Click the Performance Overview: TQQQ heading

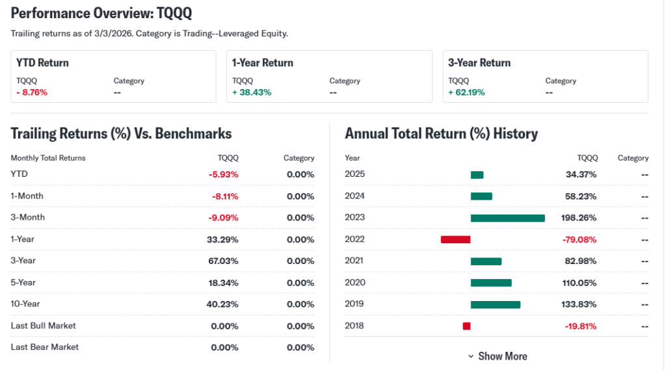point(101,14)
